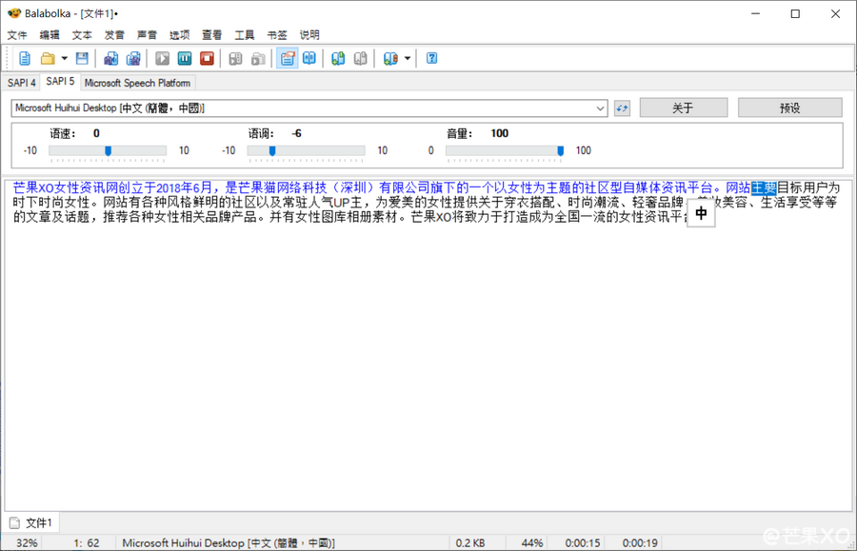Click the save audio file icon

pyautogui.click(x=111, y=58)
